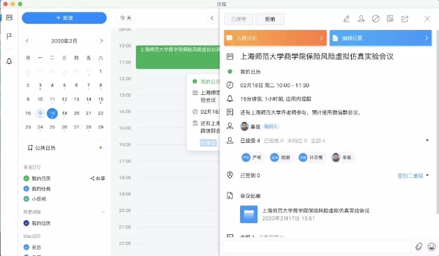The height and width of the screenshot is (256, 439).
Task: Toggle 我的日历 checkbox under 阿里邮箱
Action: point(27,223)
